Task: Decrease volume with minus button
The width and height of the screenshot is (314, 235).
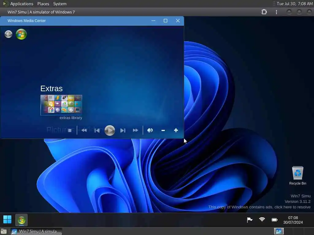Action: (x=163, y=130)
